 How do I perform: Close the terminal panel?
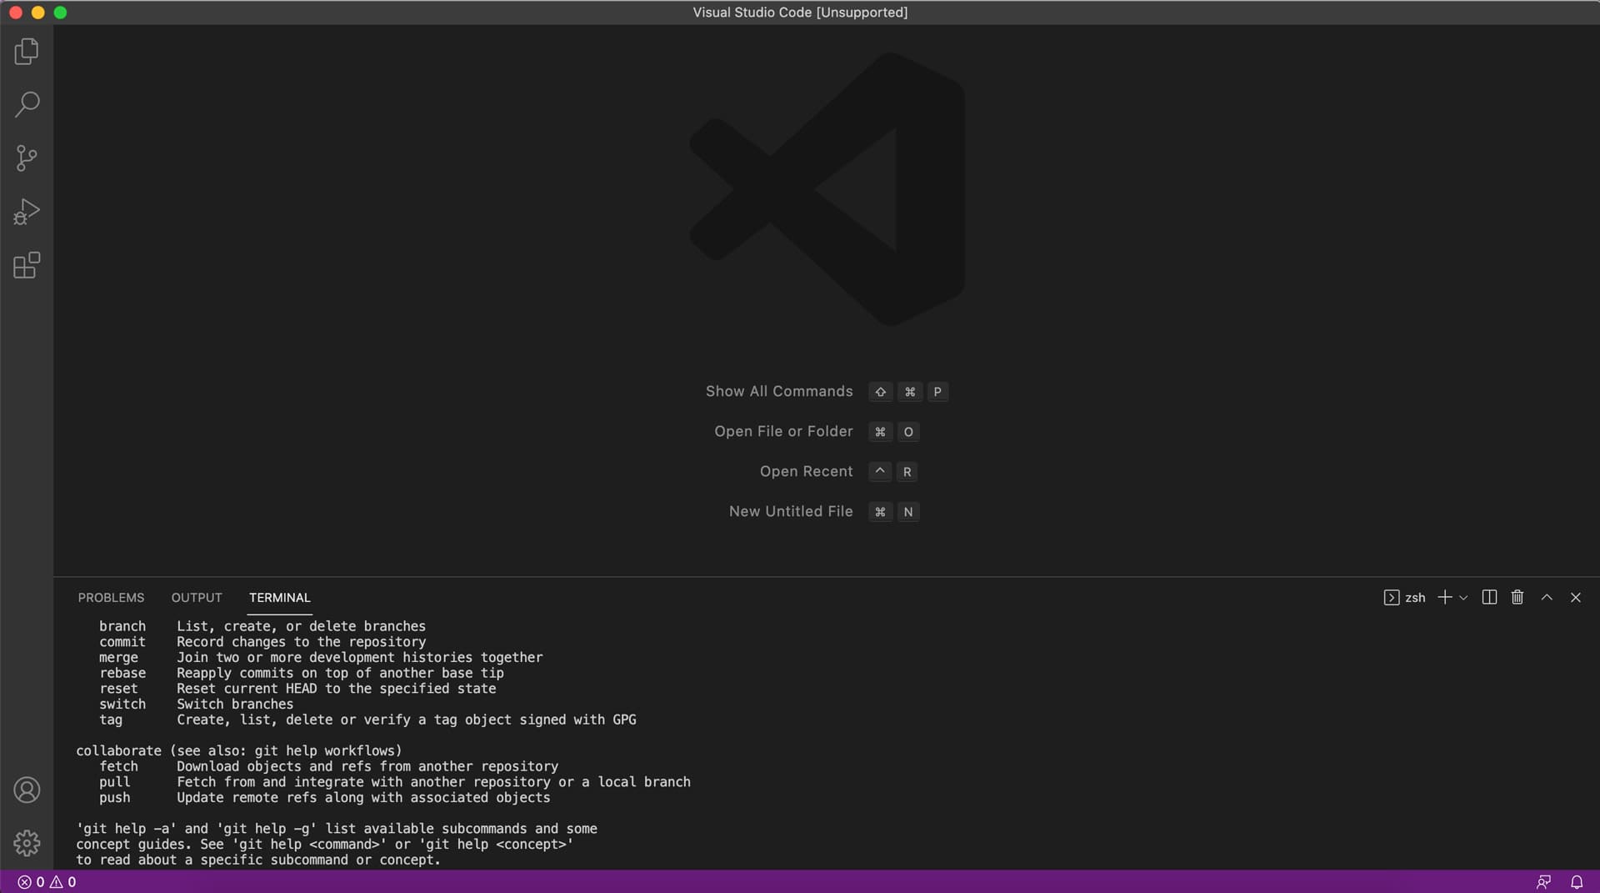click(1576, 597)
